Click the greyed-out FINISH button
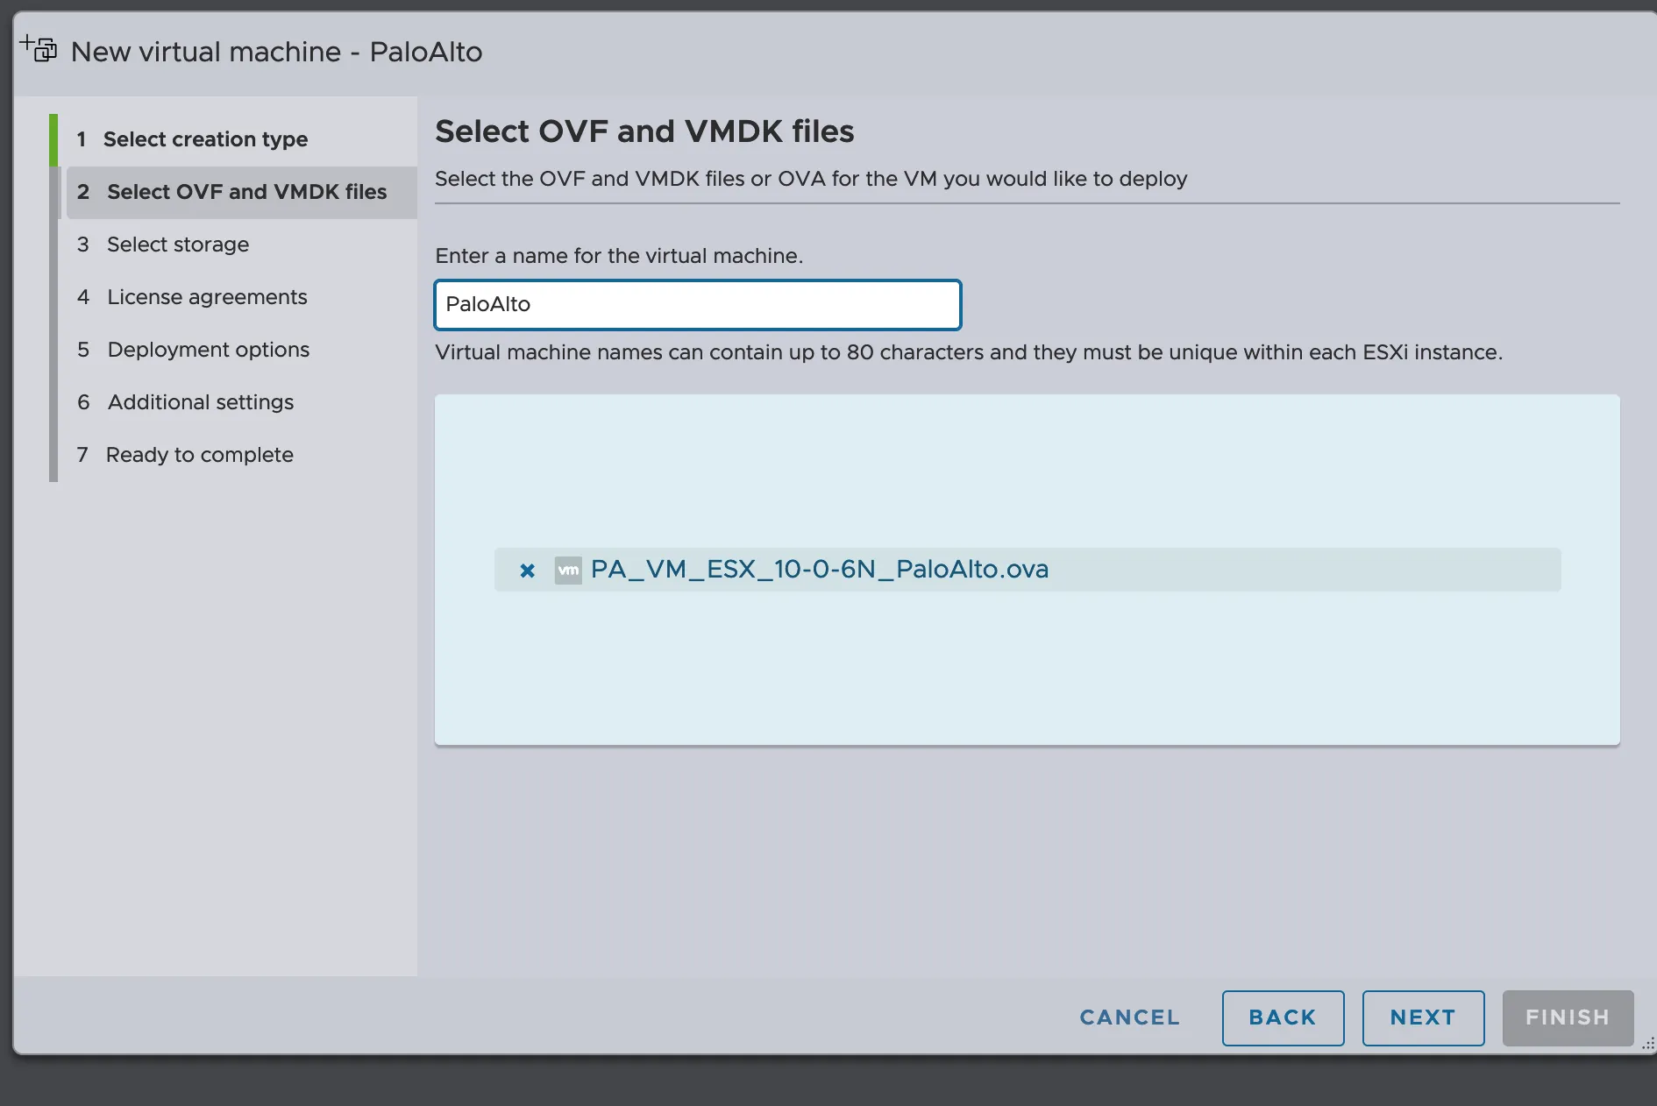The image size is (1657, 1106). (x=1567, y=1017)
